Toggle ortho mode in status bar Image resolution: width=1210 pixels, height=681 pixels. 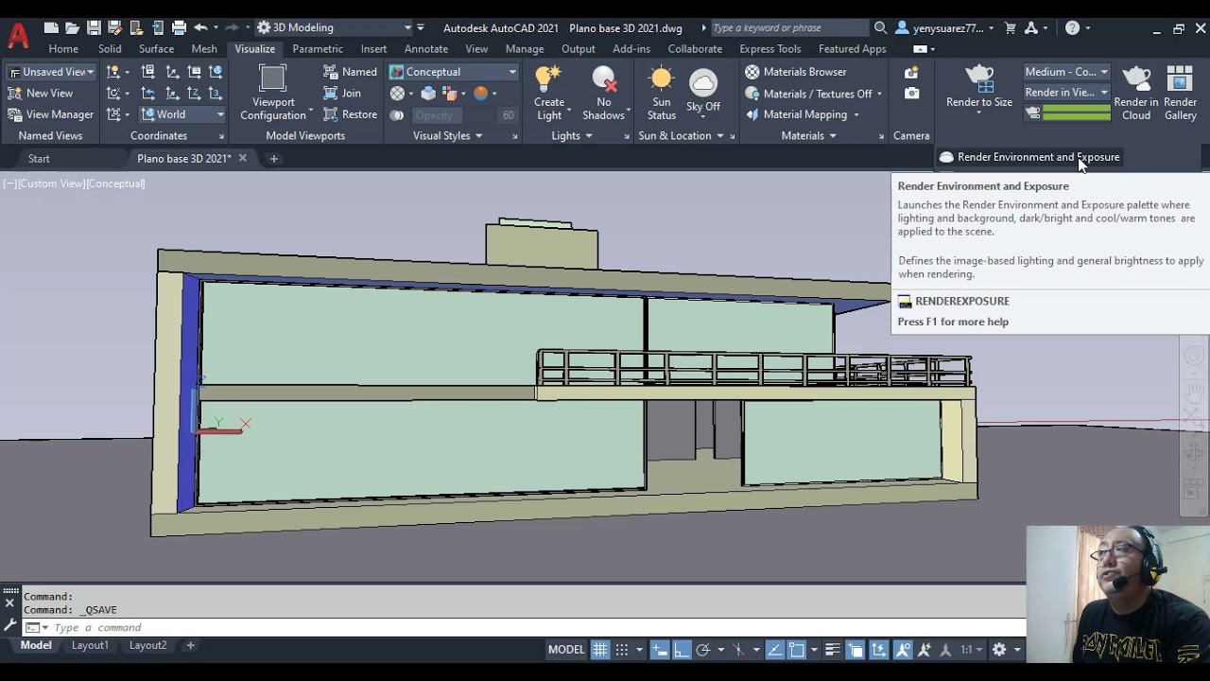(682, 650)
